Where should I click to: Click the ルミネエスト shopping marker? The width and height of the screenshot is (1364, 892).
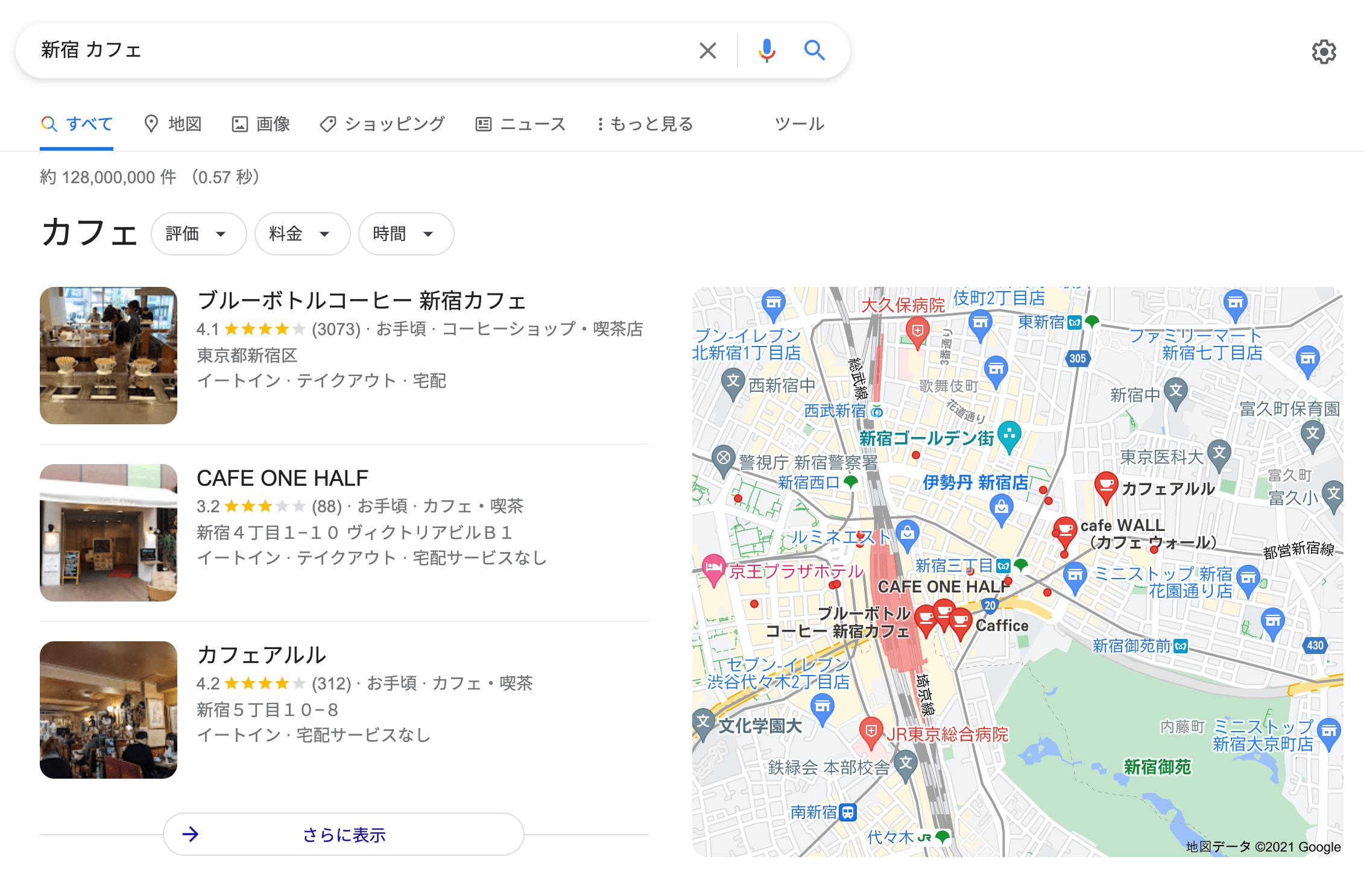tap(907, 535)
